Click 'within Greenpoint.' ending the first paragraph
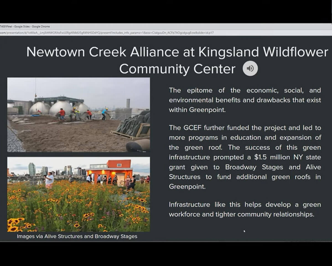Screen dimensions: 332x266 [197, 110]
